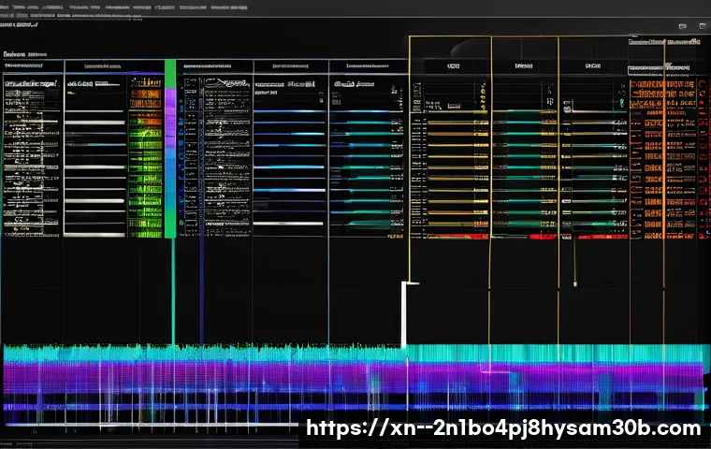711x449 pixels.
Task: Click the white playhead marker above the waveform
Action: 404,313
